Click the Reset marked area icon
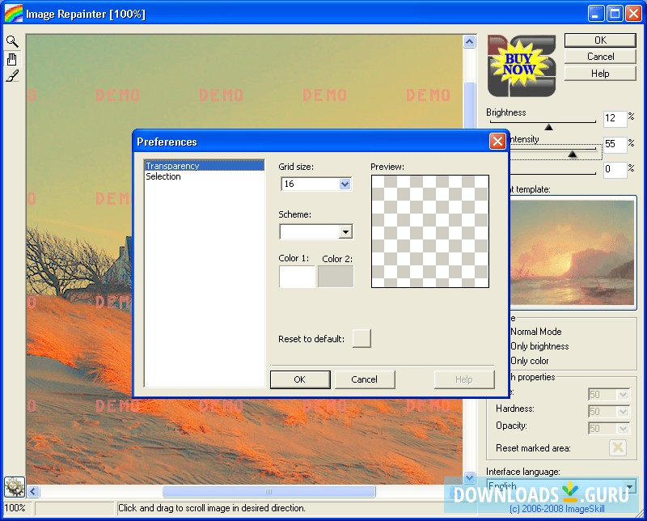 pyautogui.click(x=618, y=447)
